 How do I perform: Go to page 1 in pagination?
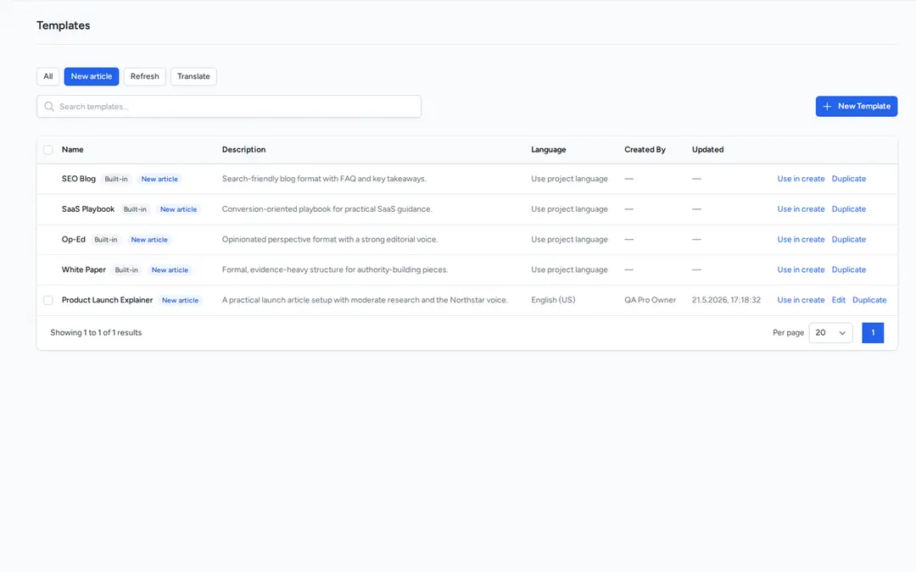point(873,333)
